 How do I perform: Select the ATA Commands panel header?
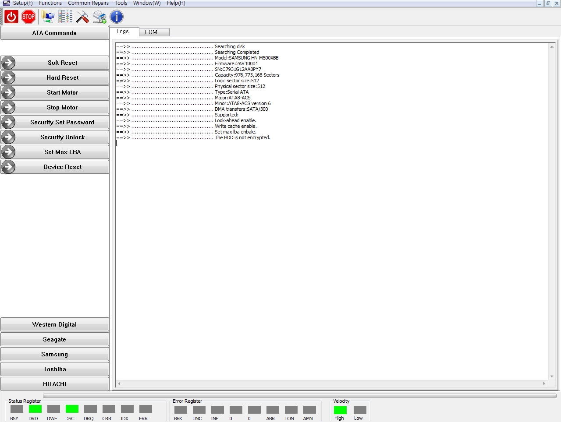click(55, 33)
